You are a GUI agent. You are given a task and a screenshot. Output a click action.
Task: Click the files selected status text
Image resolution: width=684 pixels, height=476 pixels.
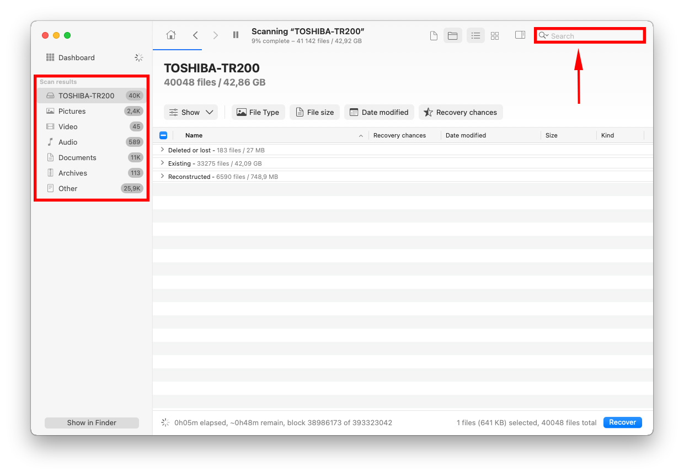click(x=527, y=423)
